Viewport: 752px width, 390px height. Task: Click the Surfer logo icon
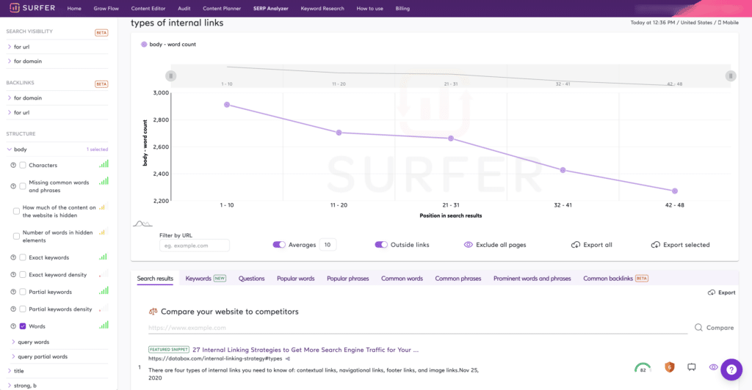click(15, 7)
